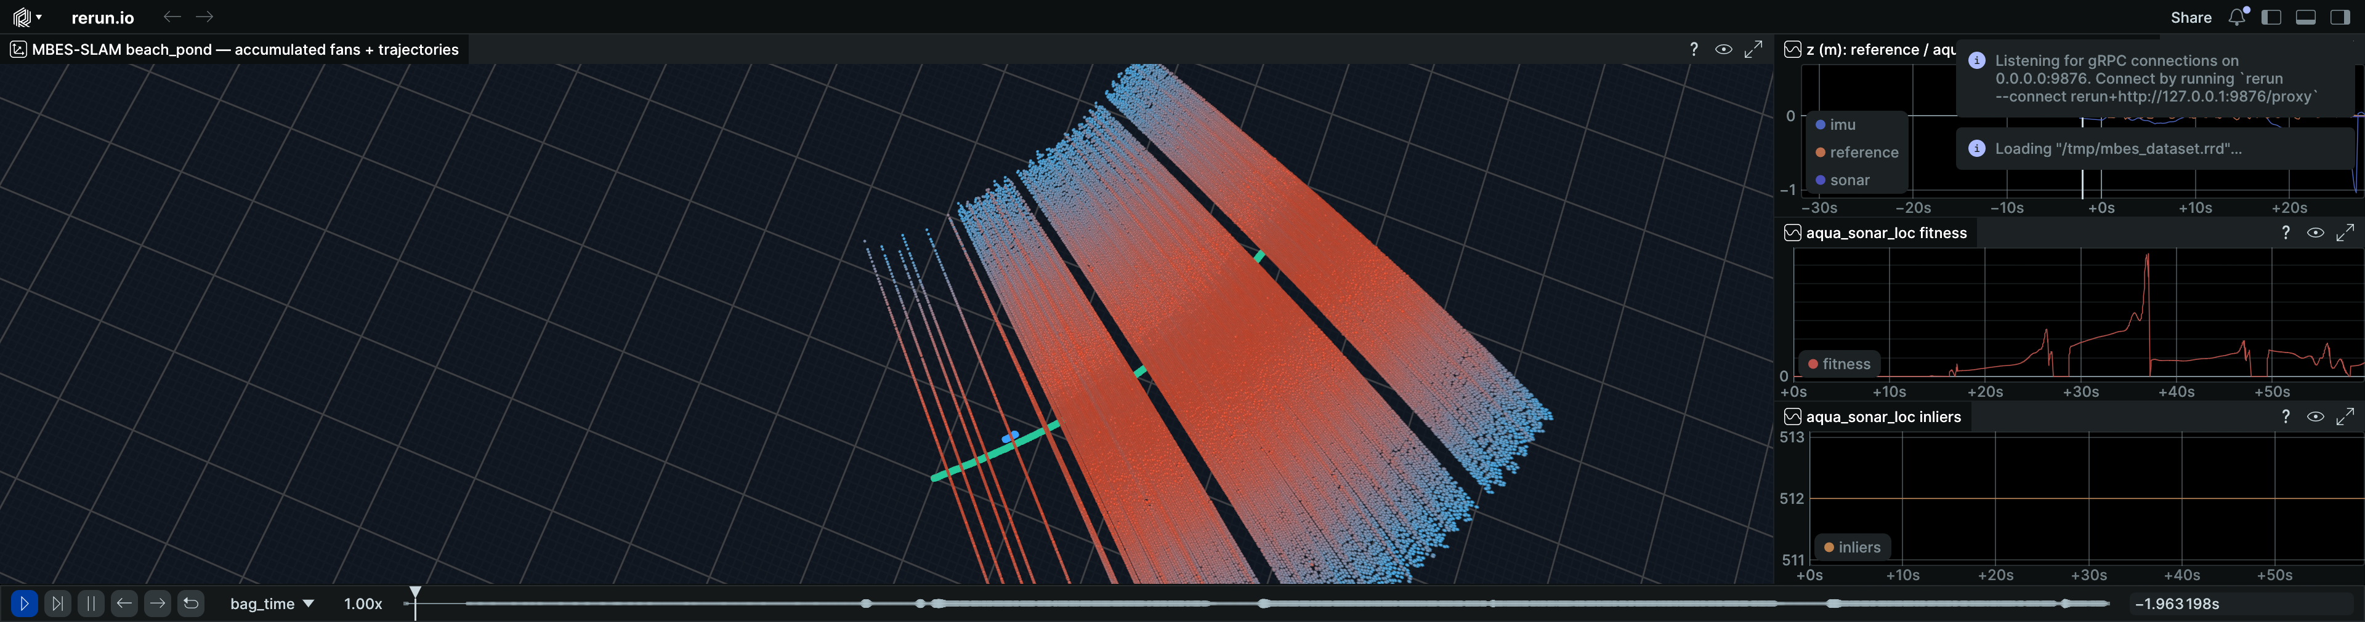Viewport: 2365px width, 622px height.
Task: Toggle the reference legend entry
Action: pos(1856,153)
